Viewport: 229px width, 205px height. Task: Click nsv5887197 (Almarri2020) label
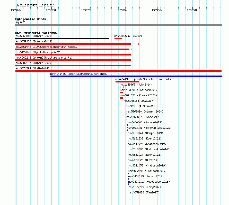[x=34, y=63]
